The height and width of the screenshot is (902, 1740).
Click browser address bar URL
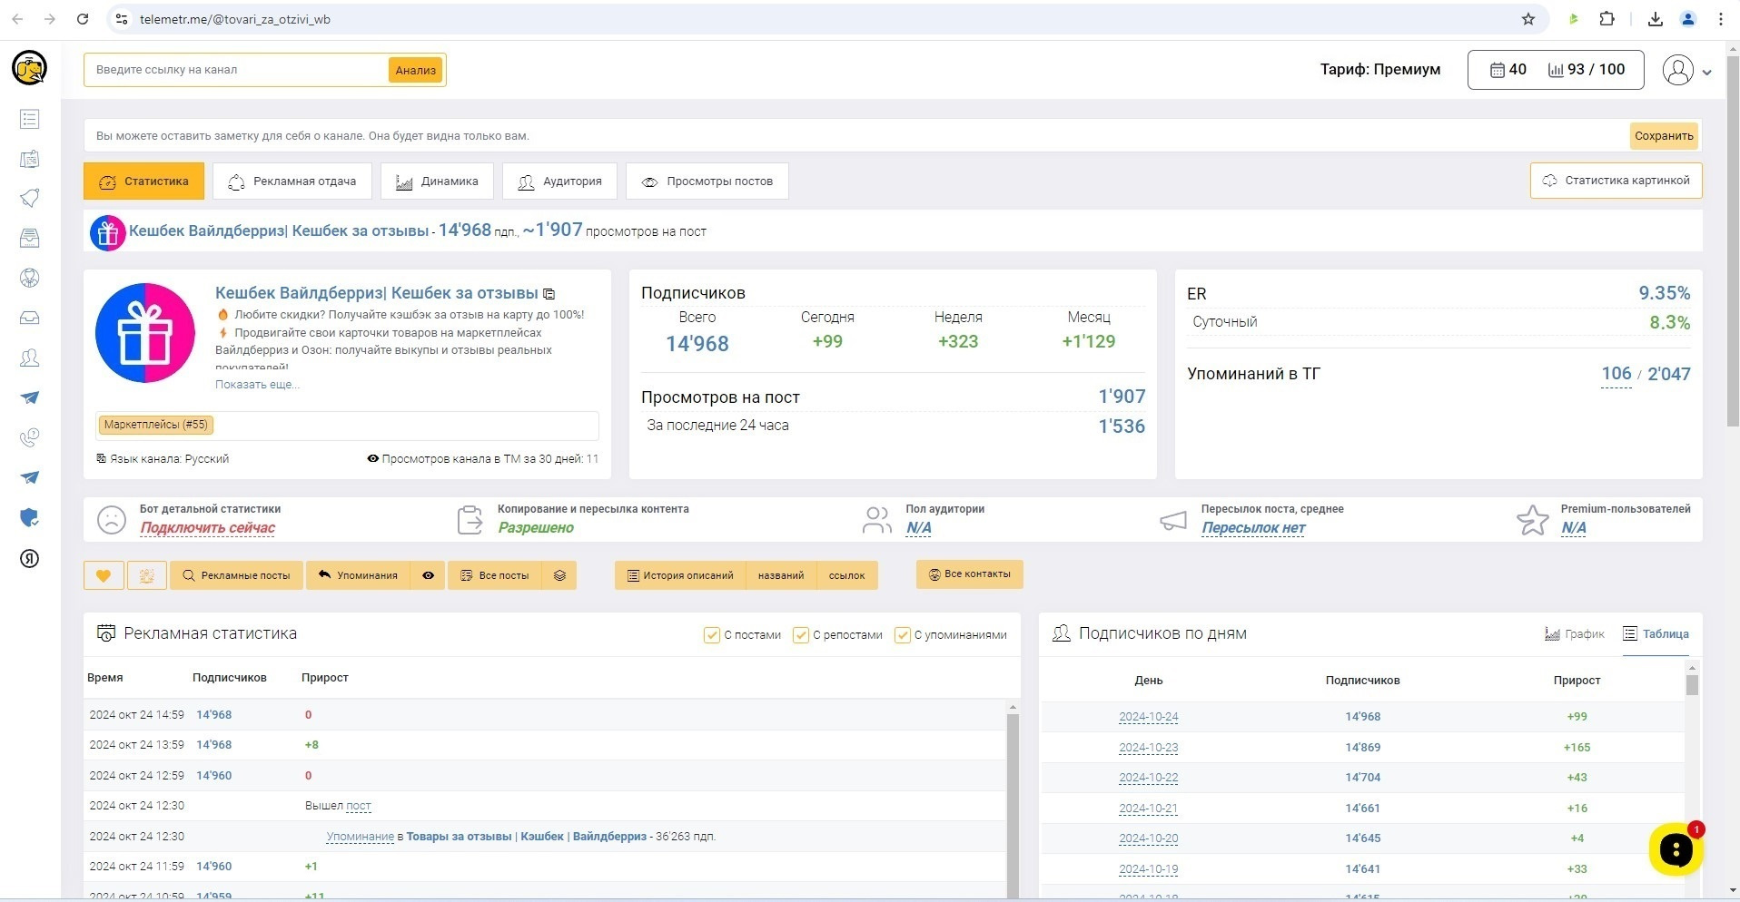pos(235,19)
